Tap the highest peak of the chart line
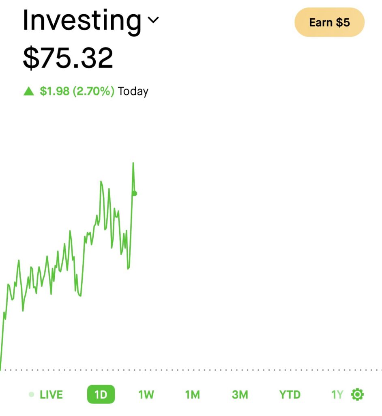 click(x=133, y=163)
